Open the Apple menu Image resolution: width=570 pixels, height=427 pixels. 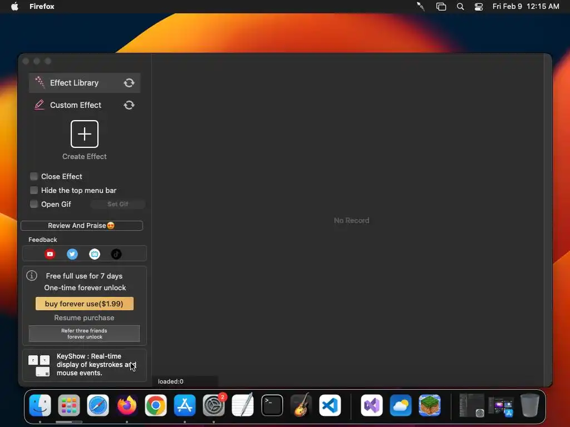click(14, 6)
